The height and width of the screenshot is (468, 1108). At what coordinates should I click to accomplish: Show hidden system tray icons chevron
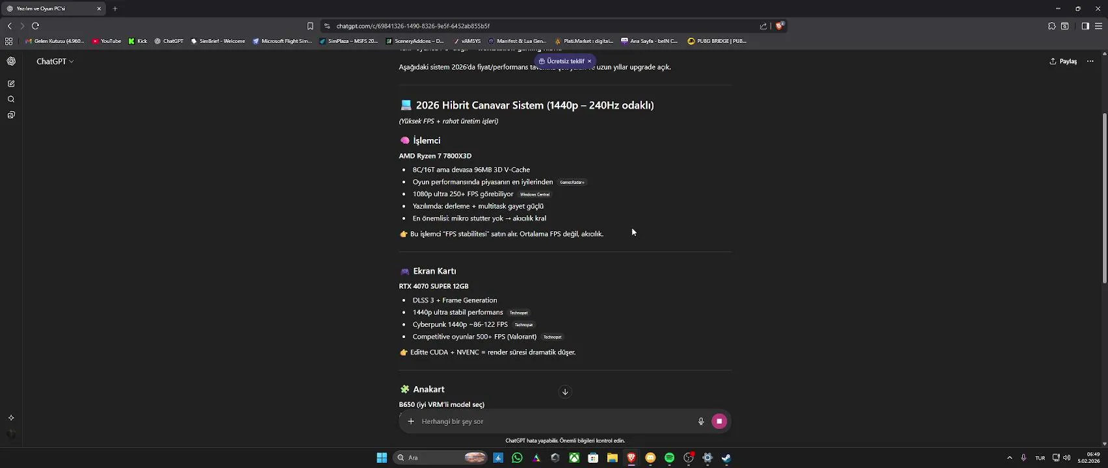pos(1009,458)
